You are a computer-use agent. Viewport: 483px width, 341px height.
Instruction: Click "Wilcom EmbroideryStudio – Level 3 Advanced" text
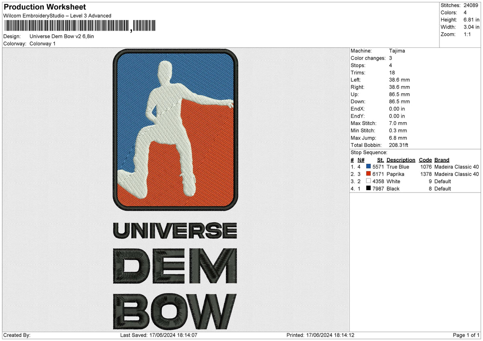[x=57, y=16]
